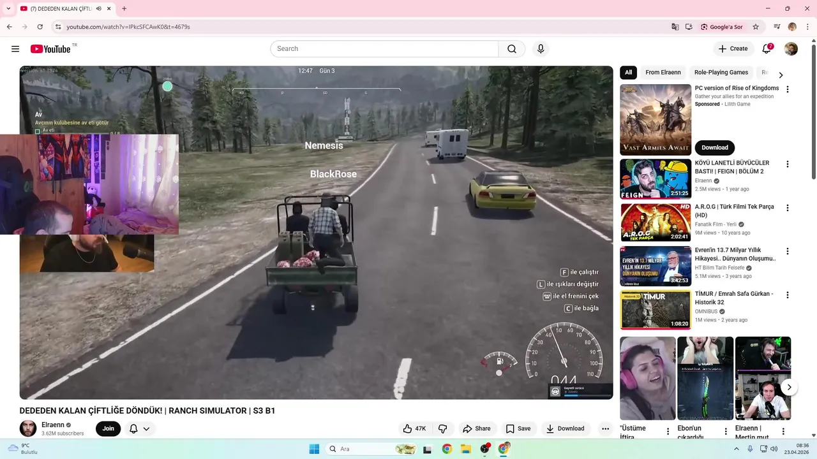Click the search magnifier button

point(512,49)
